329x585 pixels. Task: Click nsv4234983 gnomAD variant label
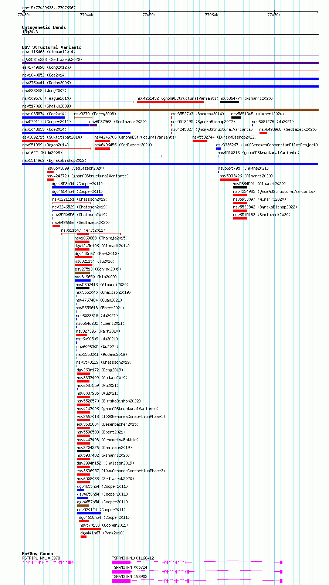274,191
